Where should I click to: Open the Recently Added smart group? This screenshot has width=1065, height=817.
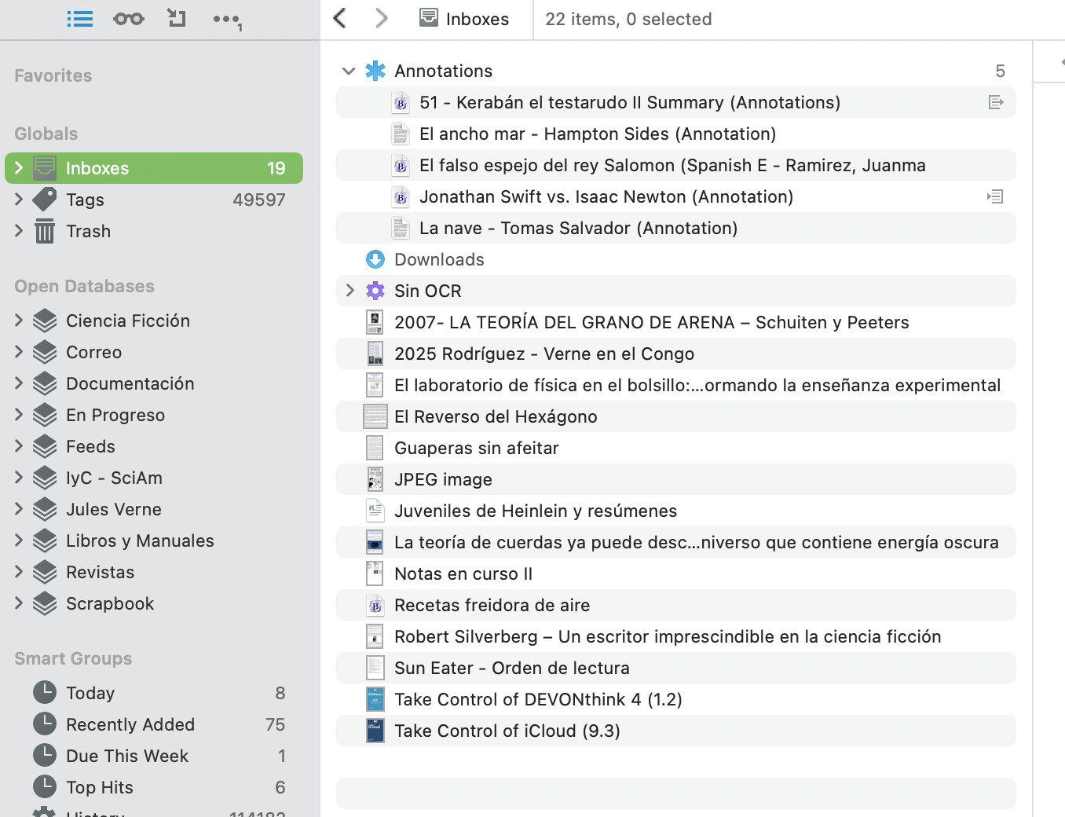(130, 724)
